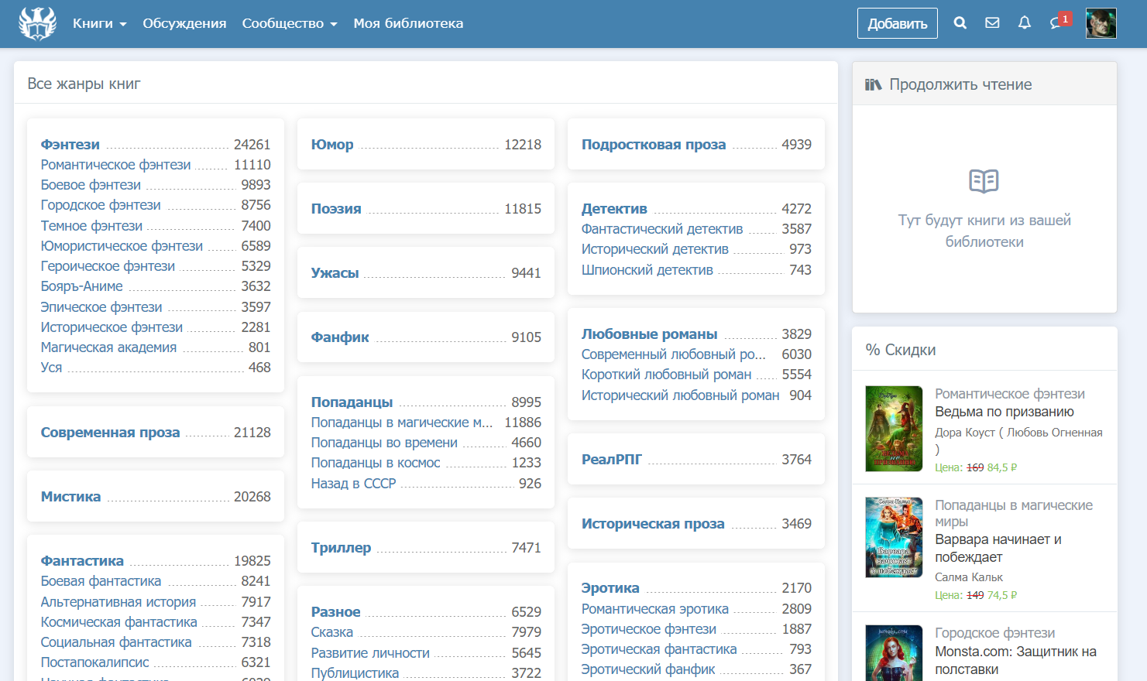Open the Разное genre

(335, 612)
